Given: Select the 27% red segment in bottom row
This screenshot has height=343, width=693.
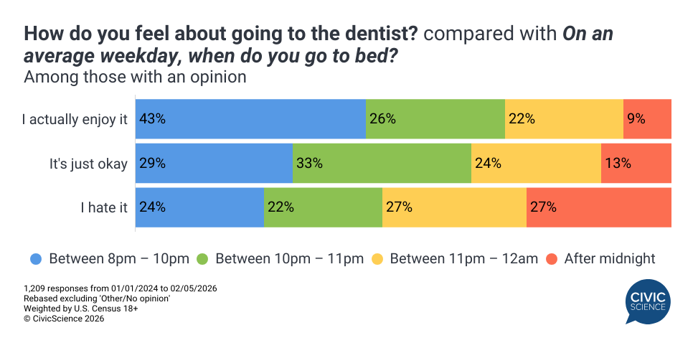Looking at the screenshot, I should 598,208.
